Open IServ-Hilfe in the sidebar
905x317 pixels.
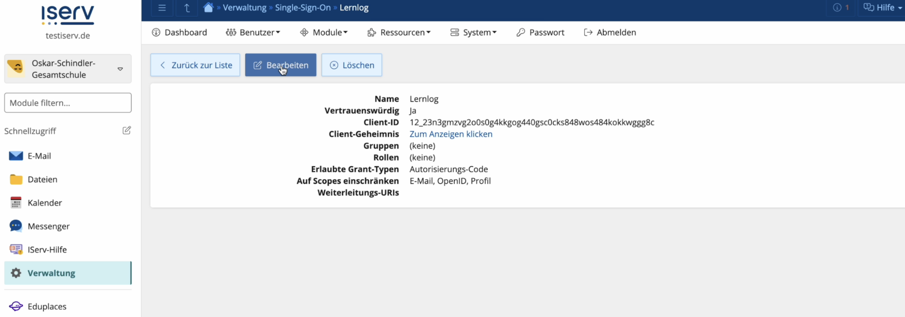[x=47, y=250]
